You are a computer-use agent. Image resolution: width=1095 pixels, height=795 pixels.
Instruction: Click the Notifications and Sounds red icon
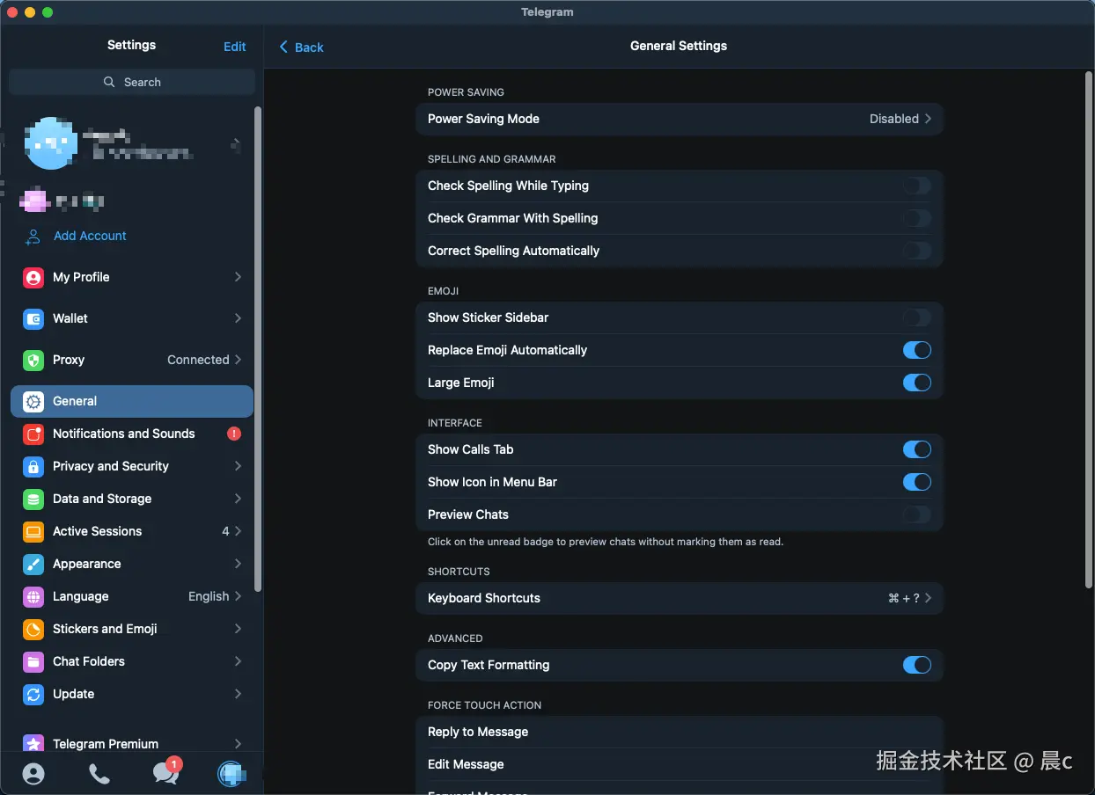tap(33, 434)
